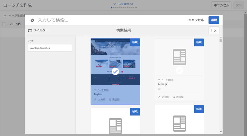Viewport: 247px width, 136px height.
Task: Click the ソースを選択 (1/2) step indicator
Action: pyautogui.click(x=123, y=4)
